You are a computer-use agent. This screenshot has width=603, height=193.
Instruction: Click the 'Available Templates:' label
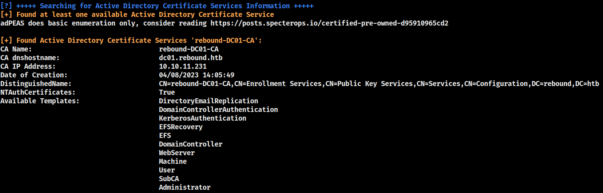(x=40, y=101)
